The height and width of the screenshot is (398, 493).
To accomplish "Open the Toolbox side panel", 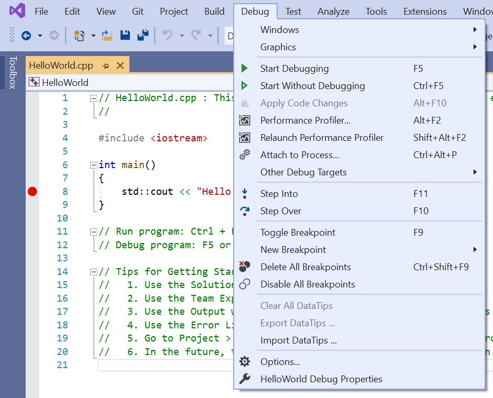I will (13, 73).
